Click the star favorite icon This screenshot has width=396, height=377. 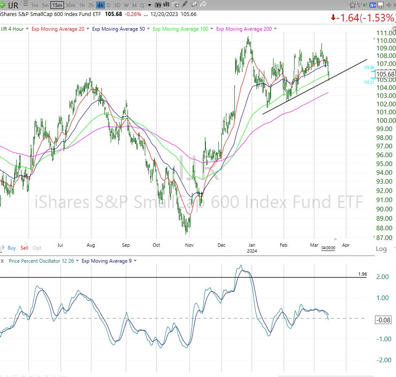point(353,5)
